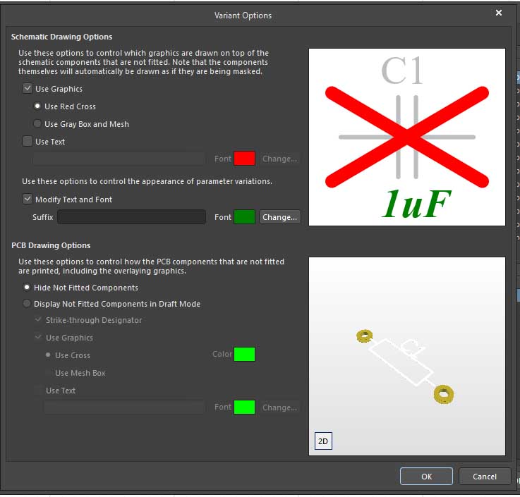Close the Variant Options dialog
Image resolution: width=520 pixels, height=497 pixels.
pos(499,13)
